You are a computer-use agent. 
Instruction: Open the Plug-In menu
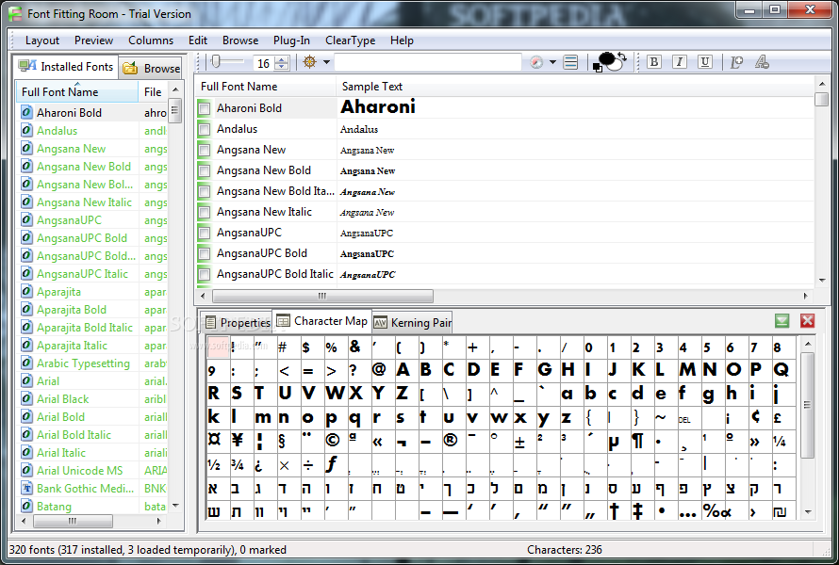coord(291,40)
